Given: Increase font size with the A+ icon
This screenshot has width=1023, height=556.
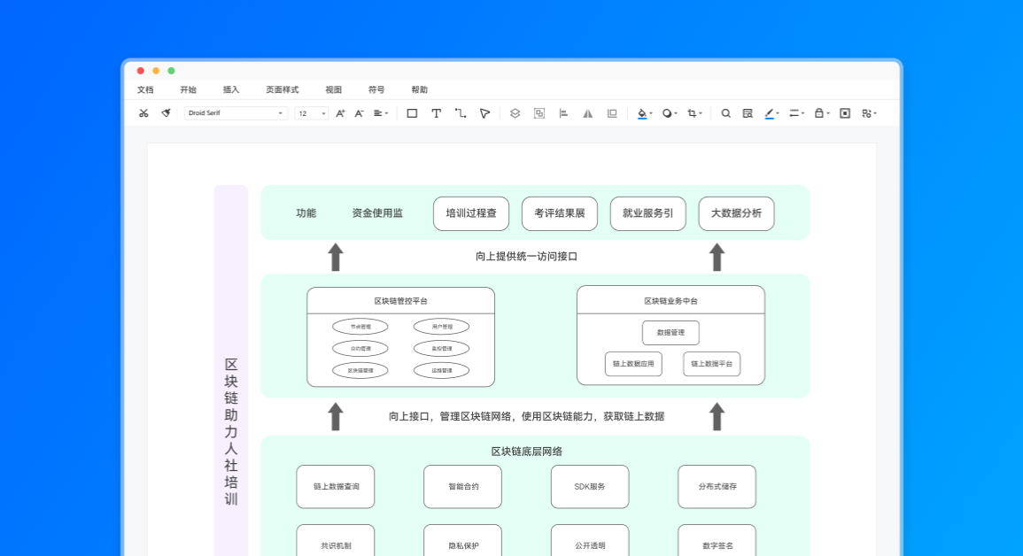Looking at the screenshot, I should click(x=340, y=113).
